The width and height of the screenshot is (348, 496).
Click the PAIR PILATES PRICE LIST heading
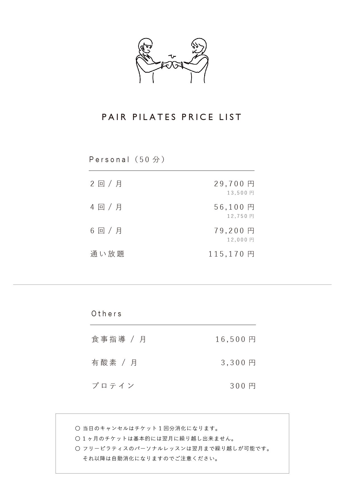(x=172, y=117)
